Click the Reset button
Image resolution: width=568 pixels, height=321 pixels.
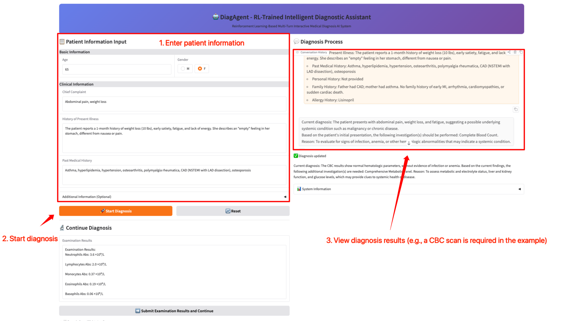233,211
